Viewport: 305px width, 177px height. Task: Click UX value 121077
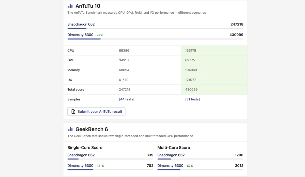coord(191,80)
